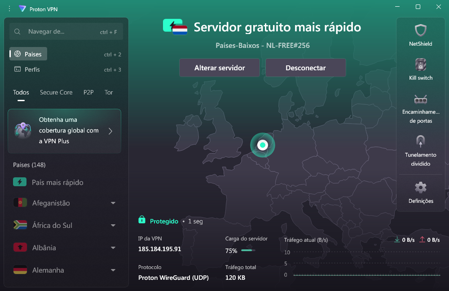Click the Países (148) heading
The height and width of the screenshot is (291, 449).
(x=29, y=165)
